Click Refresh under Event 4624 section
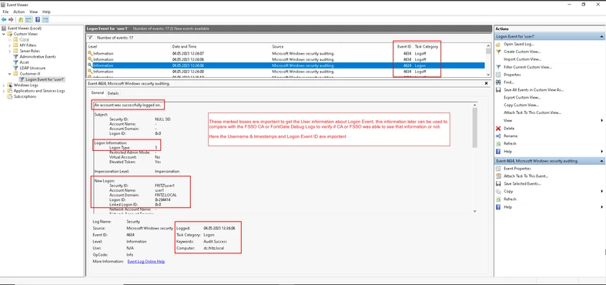 (511, 199)
